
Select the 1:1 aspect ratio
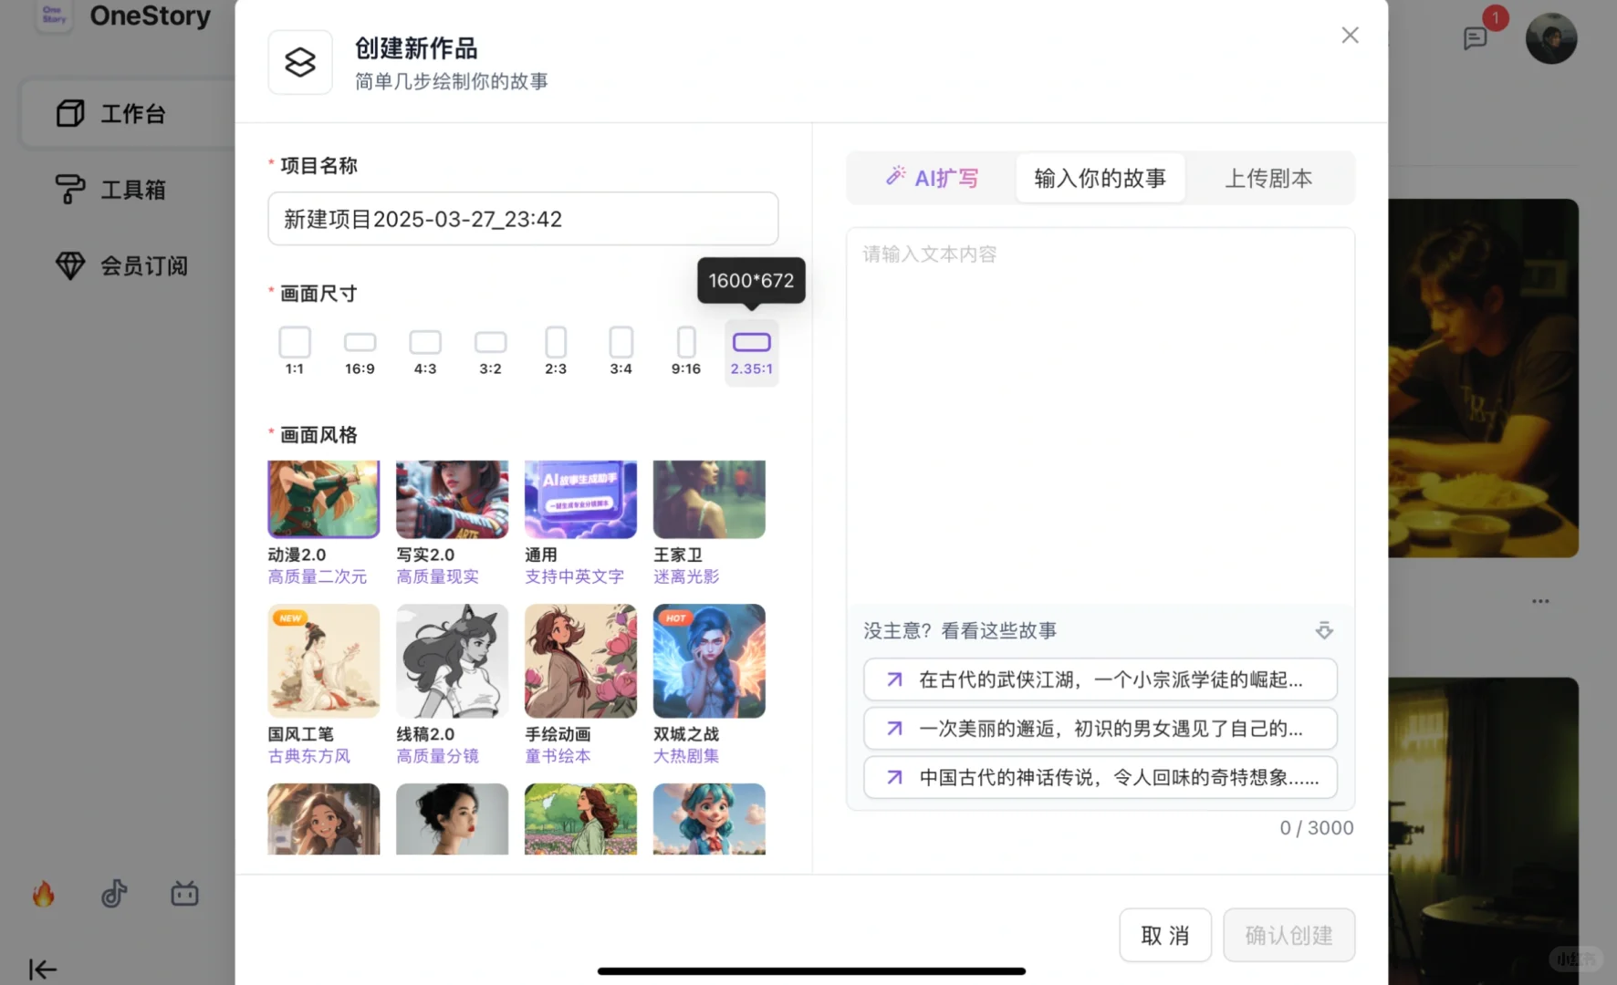point(294,350)
